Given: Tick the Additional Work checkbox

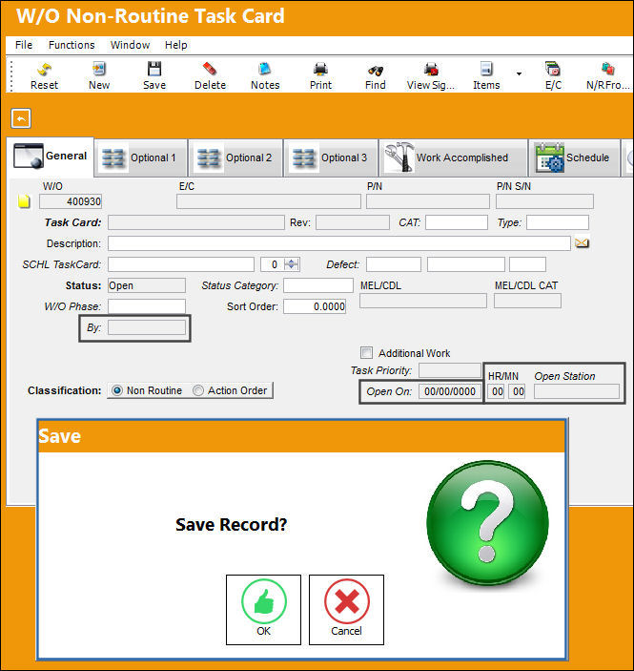Looking at the screenshot, I should pos(366,352).
